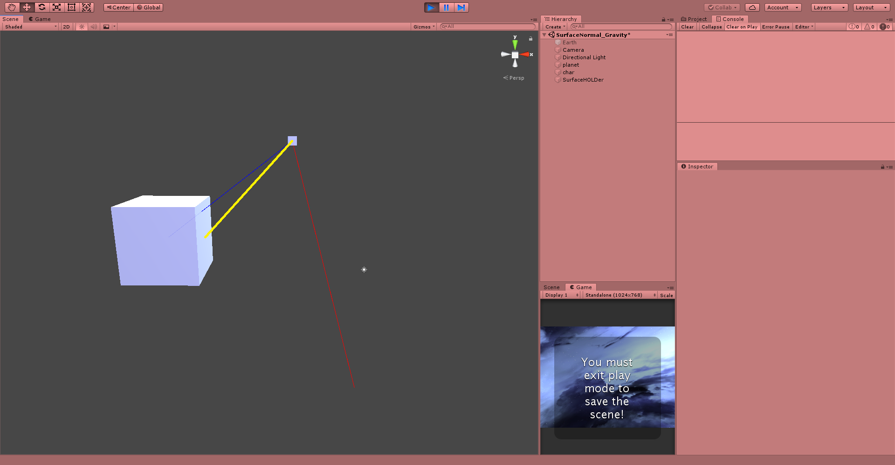Screen dimensions: 895x465
Task: Switch to the Project tab
Action: click(694, 19)
